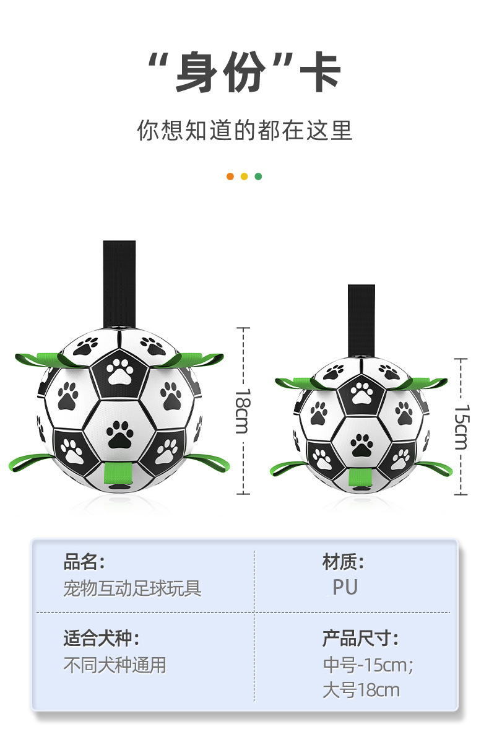Click the center paw print on small ball
Image resolution: width=489 pixels, height=747 pixels.
(361, 445)
